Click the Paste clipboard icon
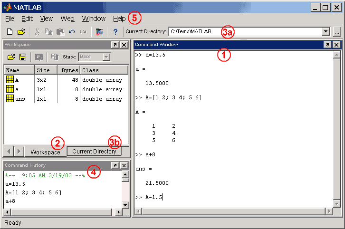This screenshot has height=229, width=345. click(60, 32)
